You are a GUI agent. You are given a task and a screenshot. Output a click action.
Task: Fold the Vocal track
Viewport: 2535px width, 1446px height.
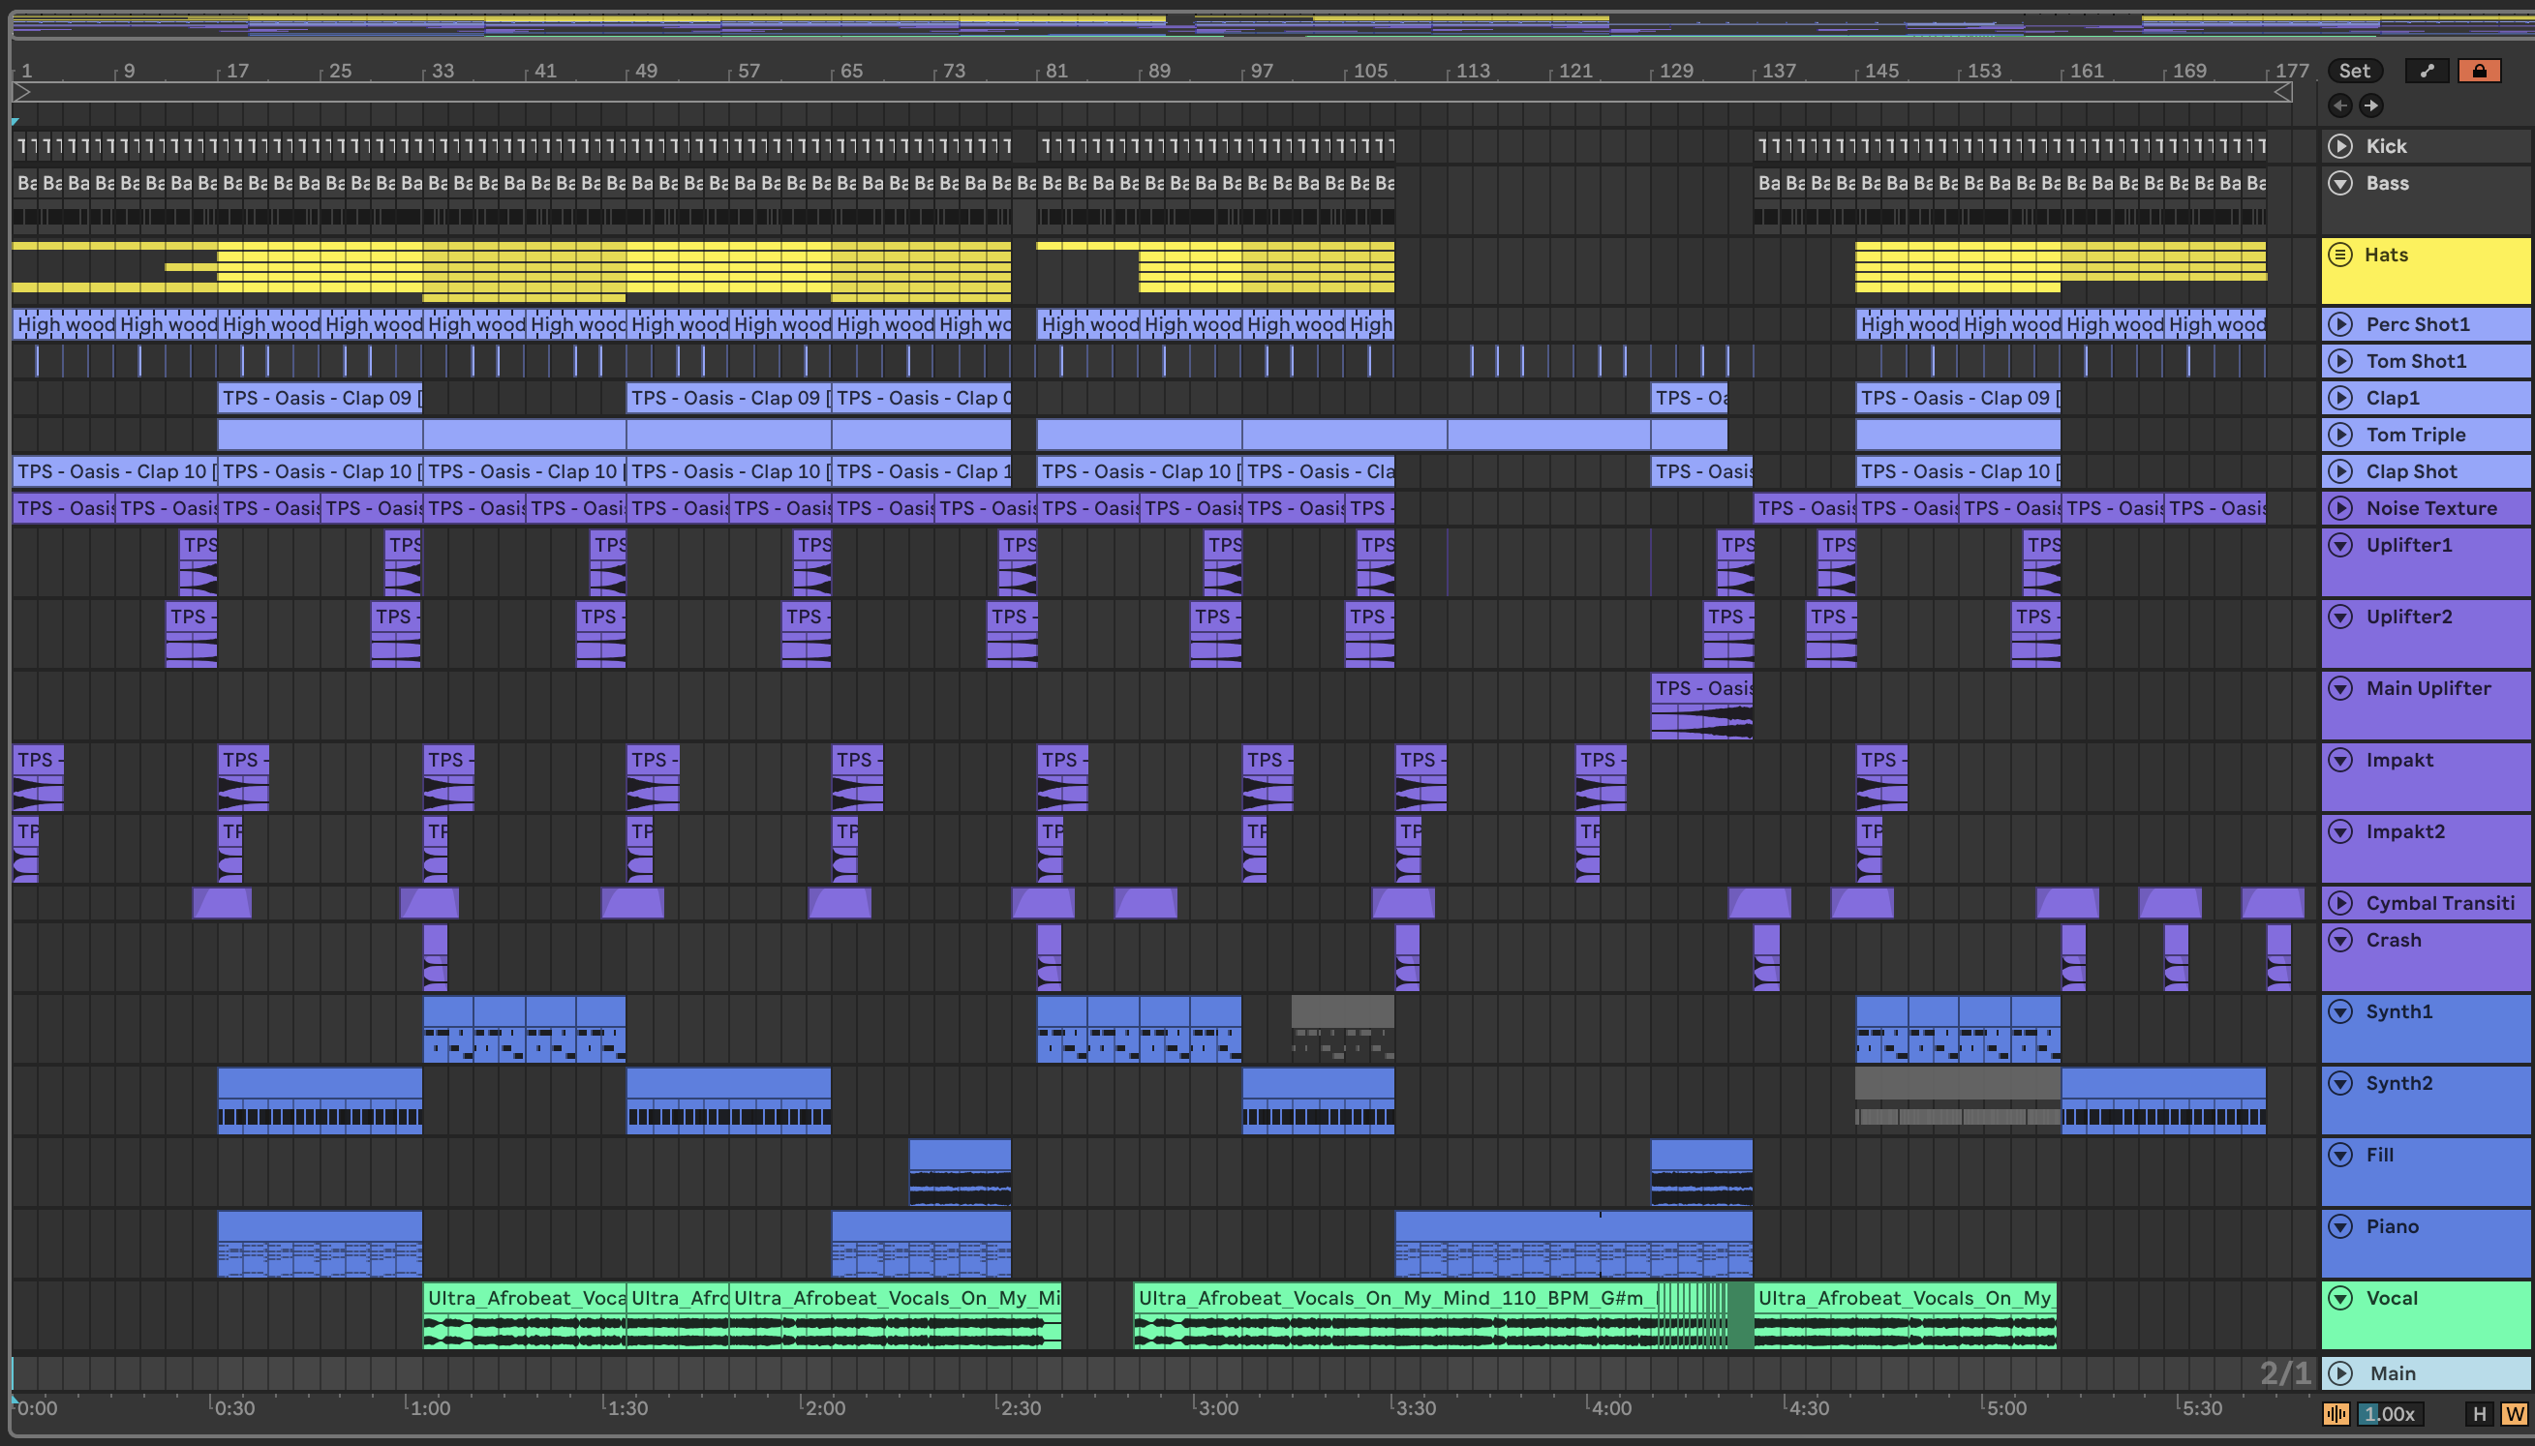(x=2340, y=1297)
